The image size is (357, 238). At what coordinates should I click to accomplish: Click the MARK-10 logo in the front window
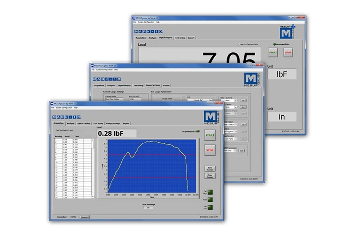(x=67, y=117)
